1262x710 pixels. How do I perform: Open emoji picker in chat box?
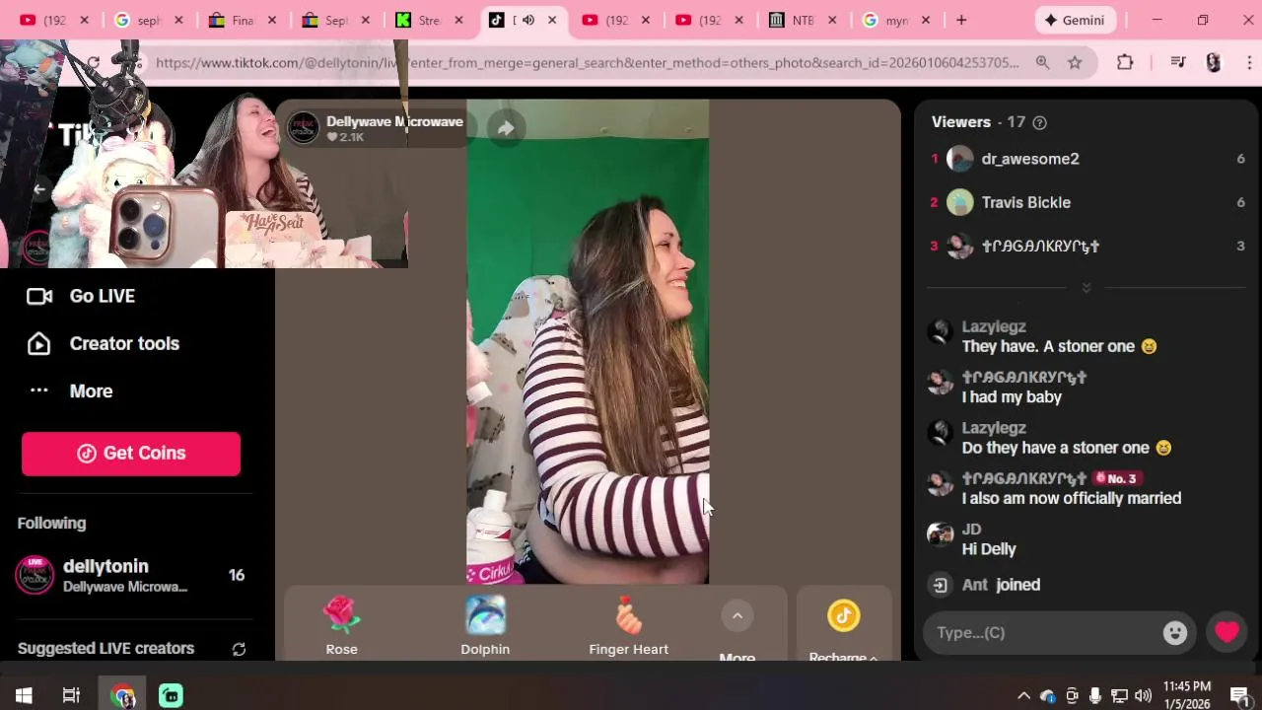coord(1174,633)
